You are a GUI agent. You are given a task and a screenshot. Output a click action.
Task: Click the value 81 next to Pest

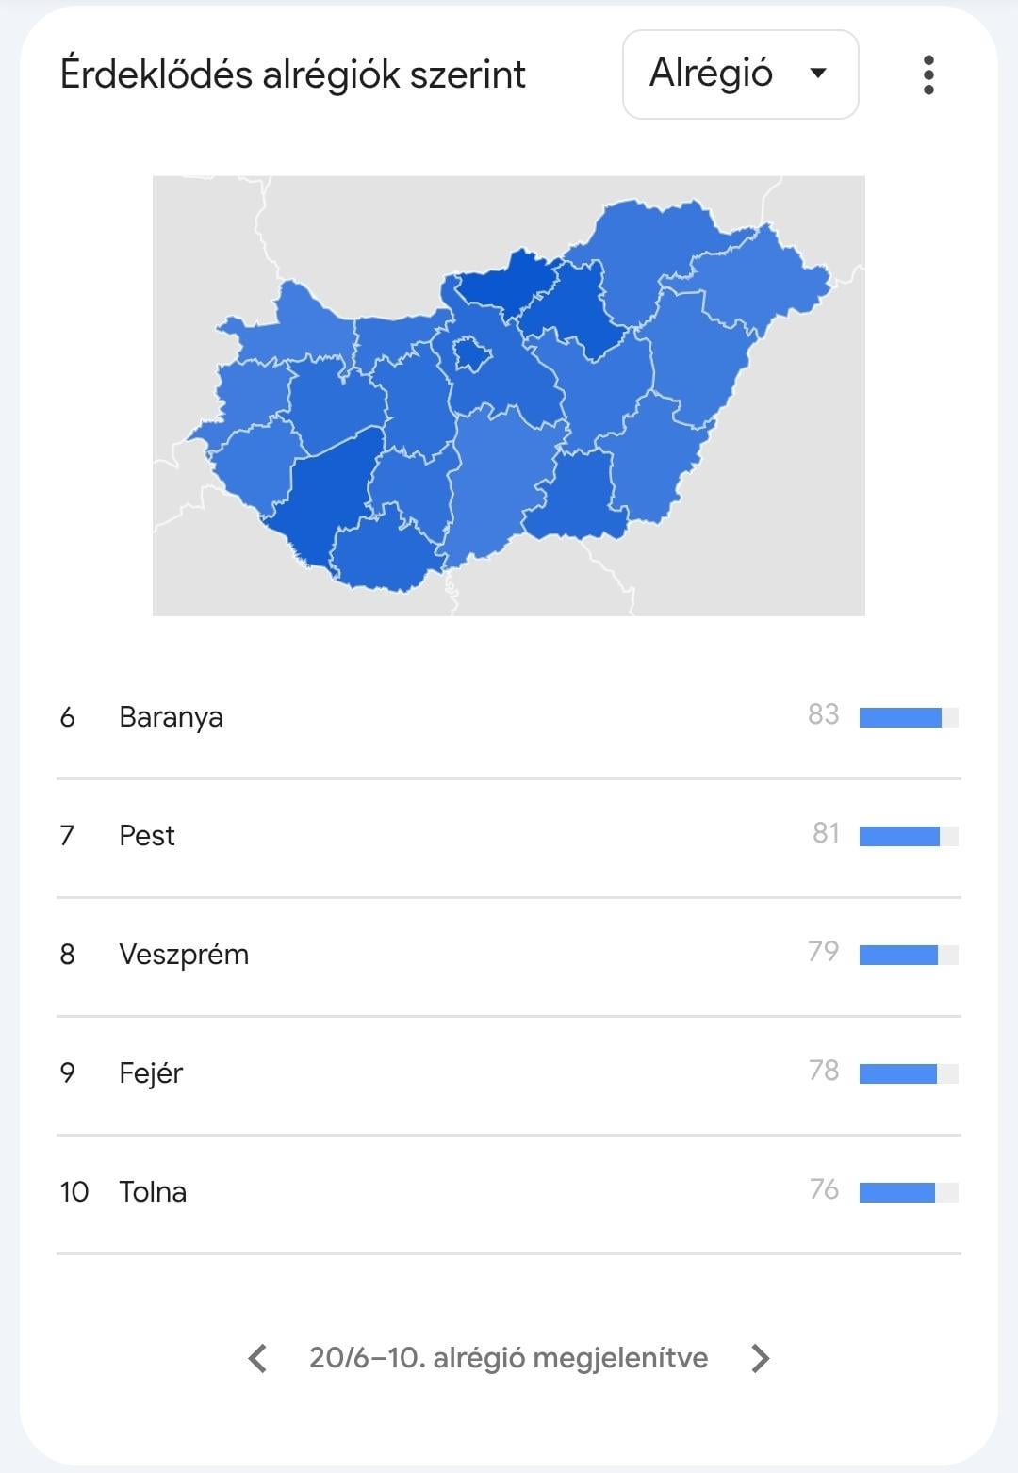pyautogui.click(x=826, y=834)
